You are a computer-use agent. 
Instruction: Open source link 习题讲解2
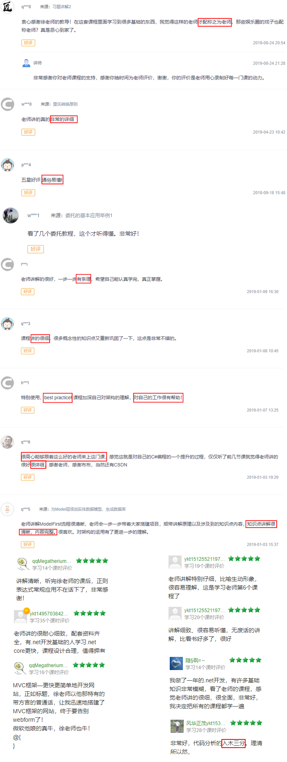[61, 7]
